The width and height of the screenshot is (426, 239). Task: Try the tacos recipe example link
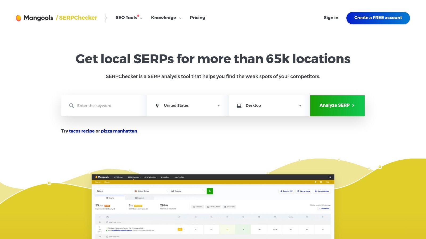click(x=82, y=131)
